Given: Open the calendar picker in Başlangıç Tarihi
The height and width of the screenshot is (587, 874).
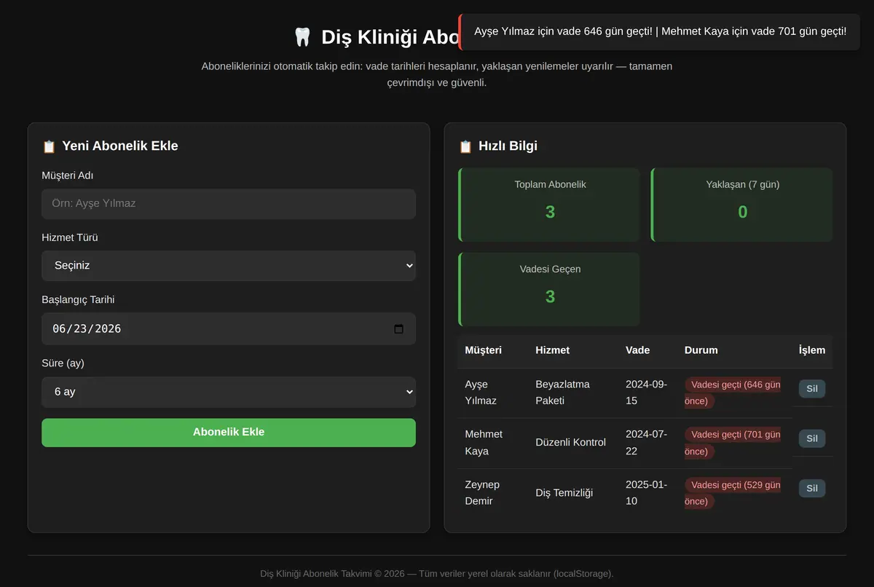Looking at the screenshot, I should 398,329.
